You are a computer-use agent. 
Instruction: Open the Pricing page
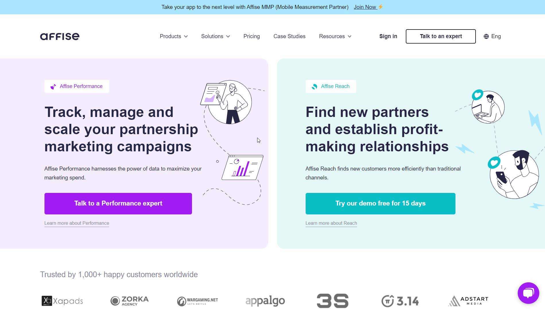251,36
